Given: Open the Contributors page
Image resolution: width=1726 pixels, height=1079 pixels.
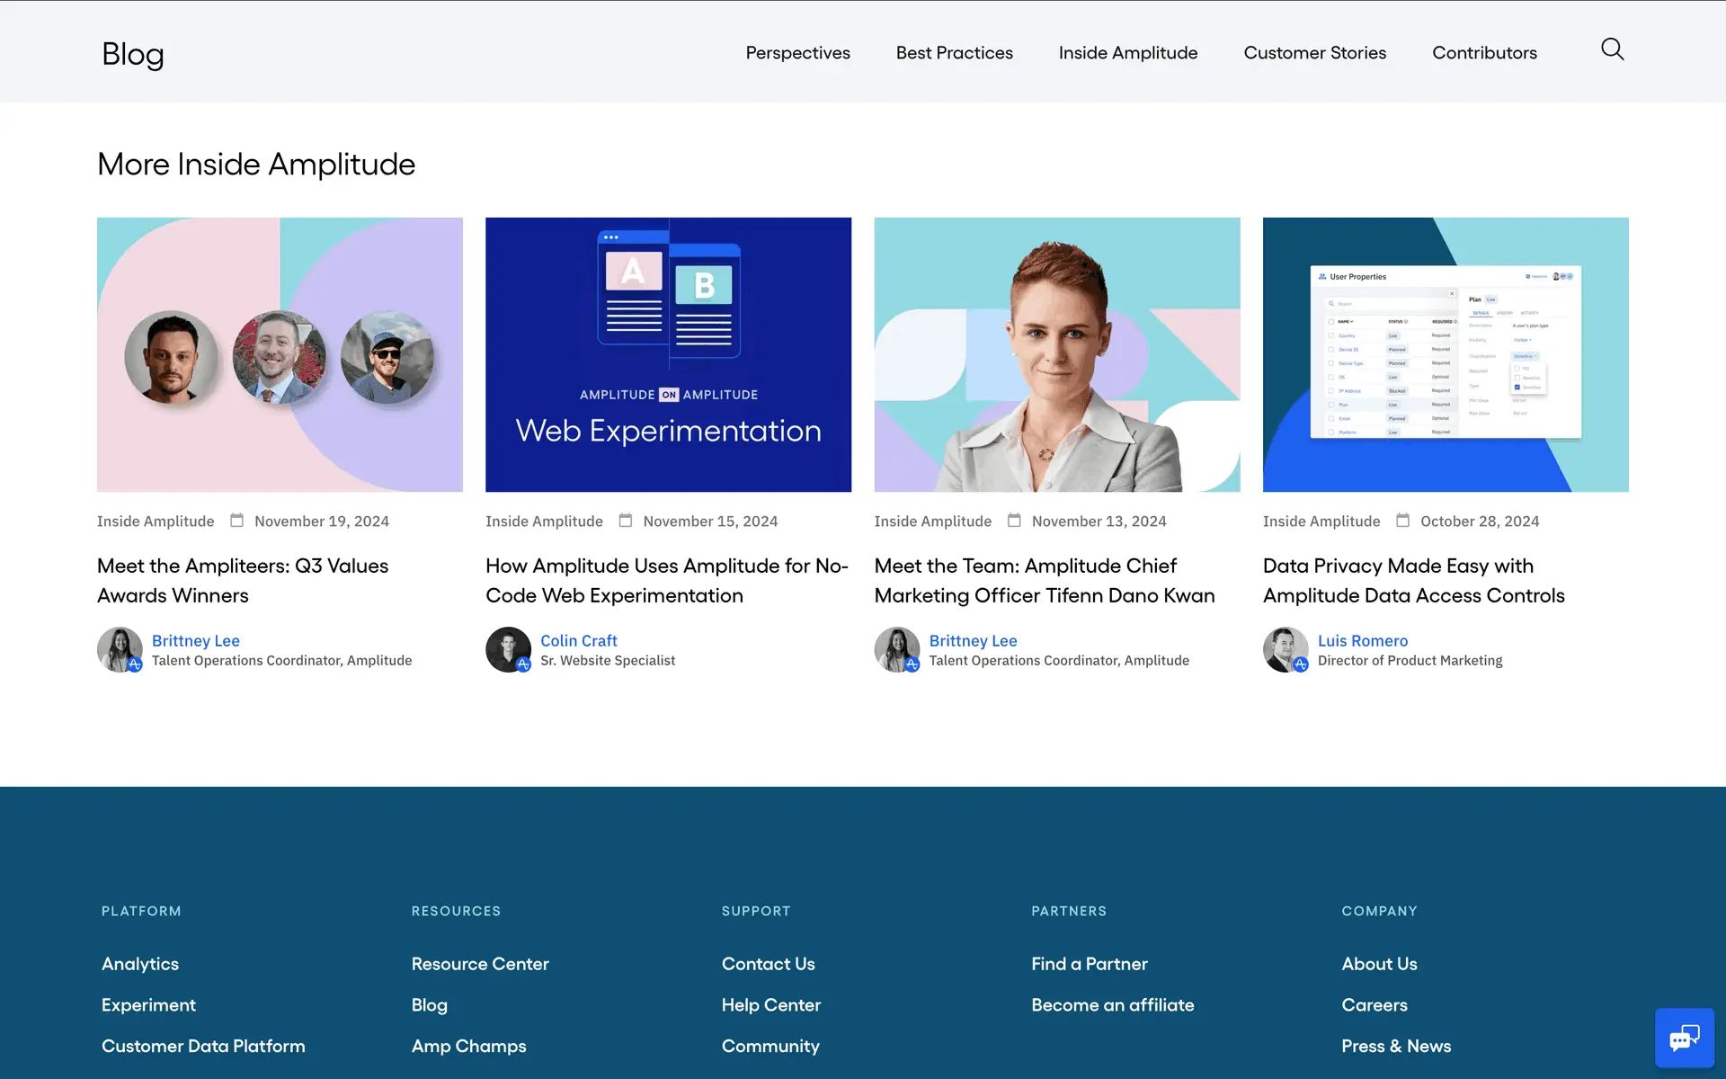Looking at the screenshot, I should coord(1484,53).
